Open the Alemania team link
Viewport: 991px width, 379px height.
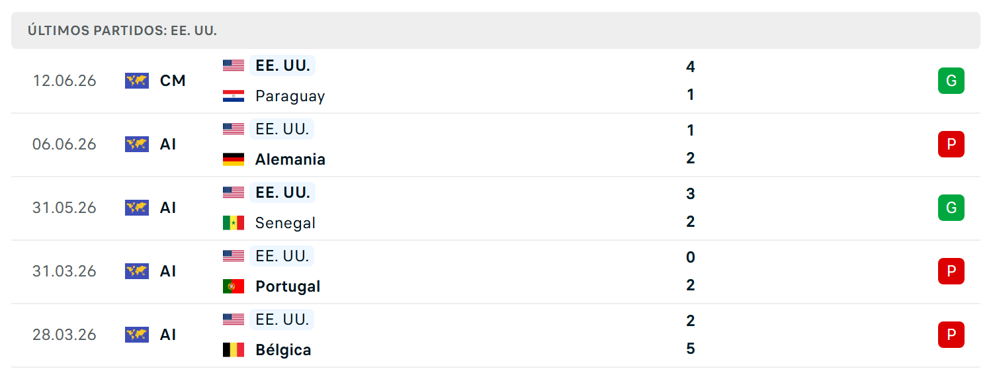coord(290,159)
